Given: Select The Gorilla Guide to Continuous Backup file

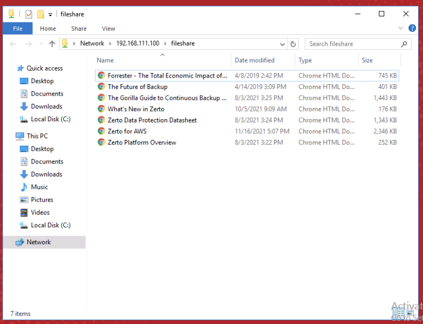Looking at the screenshot, I should pyautogui.click(x=247, y=98).
